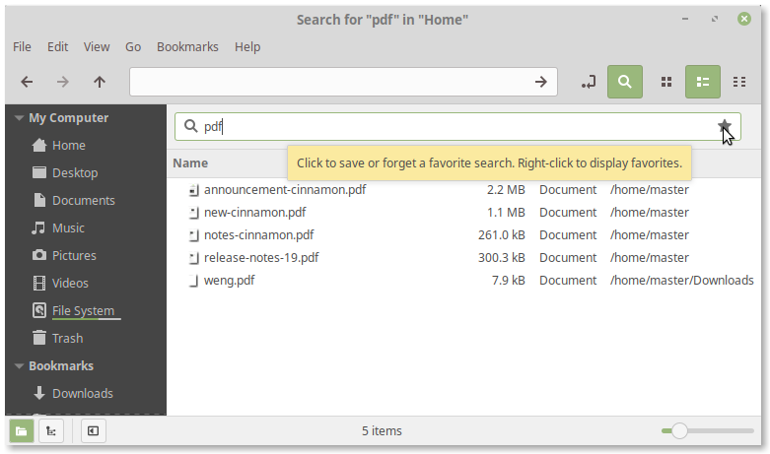The width and height of the screenshot is (770, 454).
Task: Click the 5 items status text
Action: 383,431
